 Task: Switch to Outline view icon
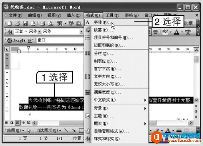(x=23, y=123)
